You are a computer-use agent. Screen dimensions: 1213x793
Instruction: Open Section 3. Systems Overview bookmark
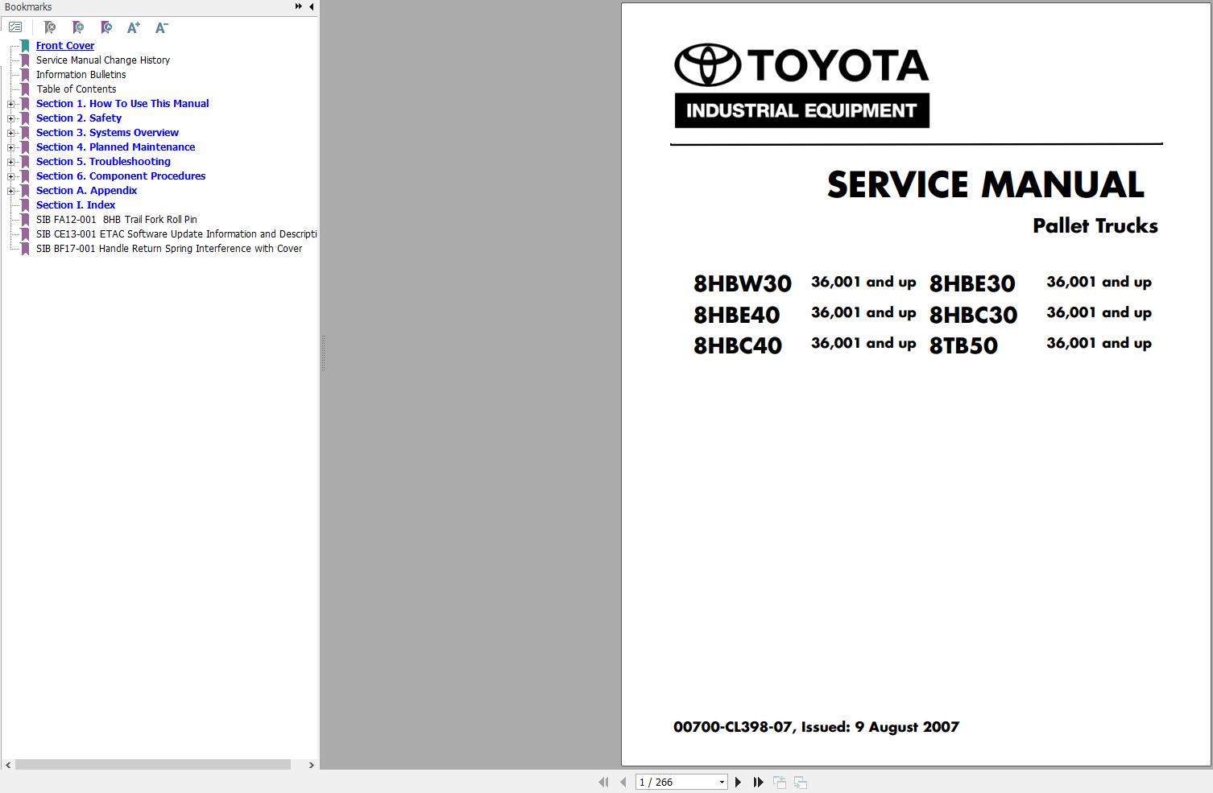pyautogui.click(x=107, y=133)
